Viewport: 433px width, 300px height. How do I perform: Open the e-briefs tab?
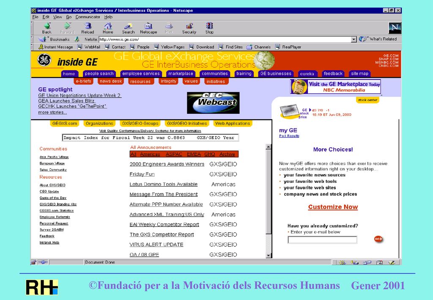coord(83,81)
